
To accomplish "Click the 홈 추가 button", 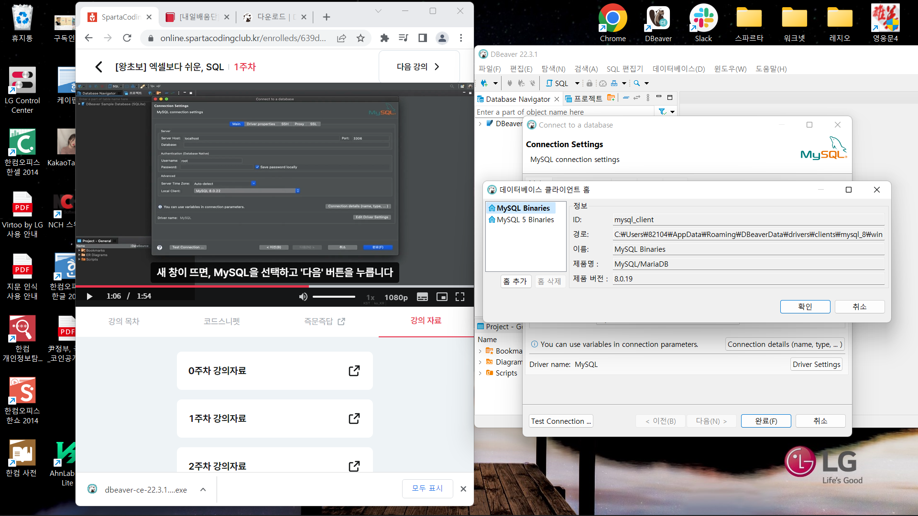I will click(x=515, y=281).
